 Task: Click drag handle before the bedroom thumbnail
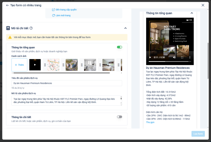pos(100,65)
